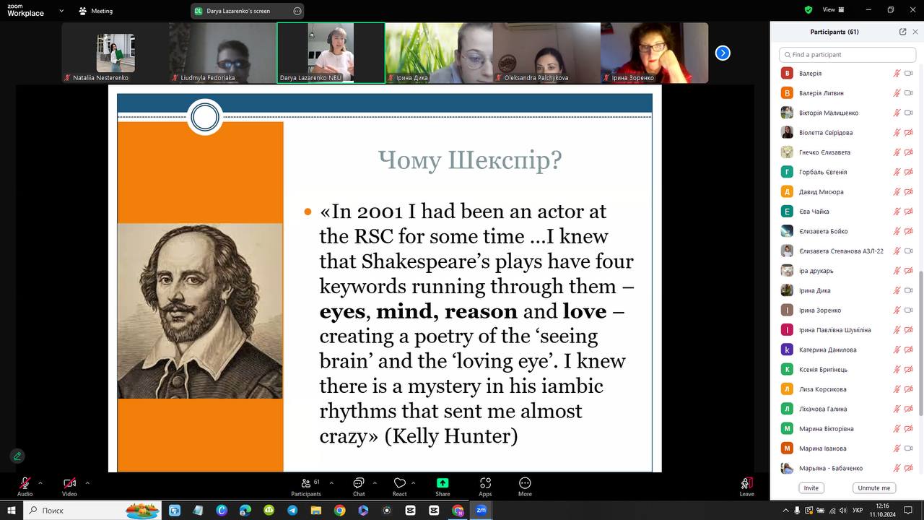Expand the chevron next to React
The width and height of the screenshot is (924, 520).
[x=413, y=482]
